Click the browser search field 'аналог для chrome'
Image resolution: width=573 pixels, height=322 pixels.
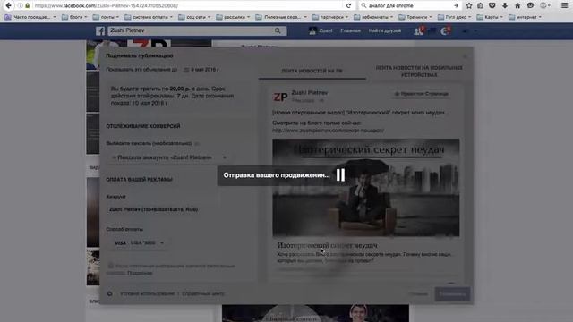tap(409, 5)
